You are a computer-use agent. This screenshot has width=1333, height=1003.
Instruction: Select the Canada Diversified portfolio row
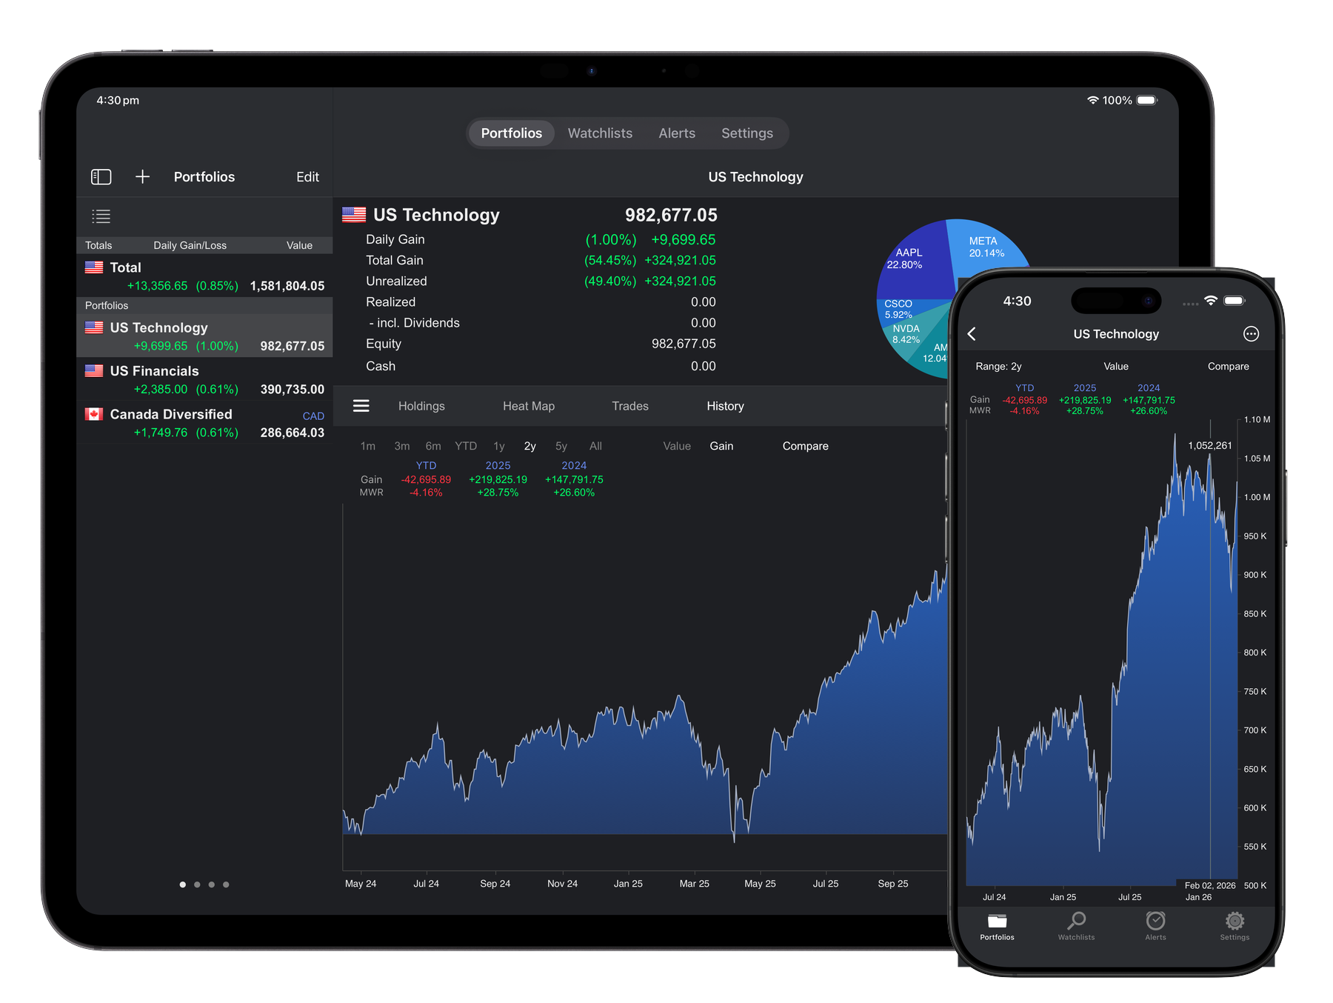coord(204,422)
